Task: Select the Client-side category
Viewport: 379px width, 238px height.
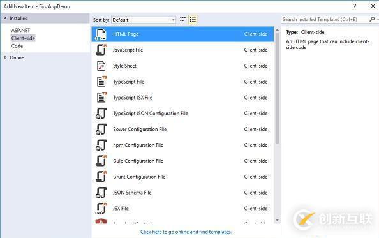Action: [23, 38]
